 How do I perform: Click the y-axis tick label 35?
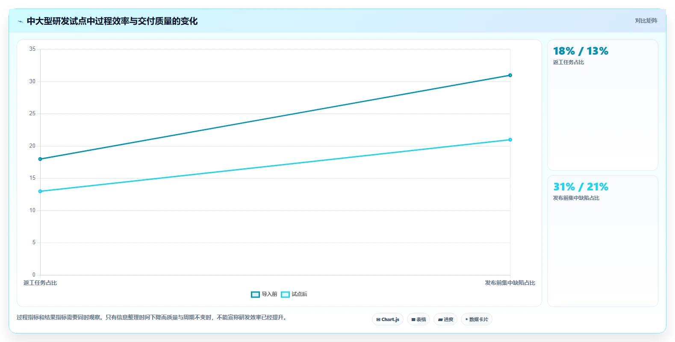point(32,49)
